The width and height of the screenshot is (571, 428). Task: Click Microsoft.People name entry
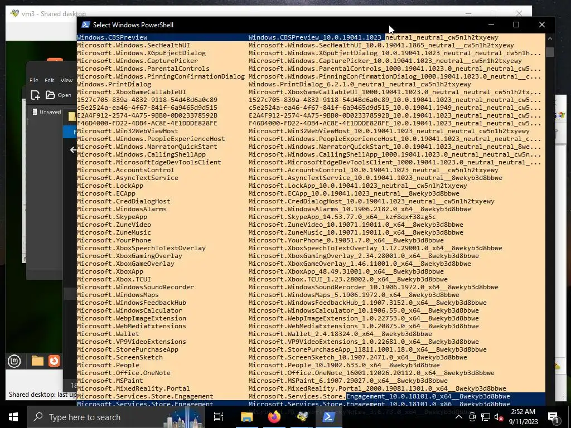click(108, 365)
